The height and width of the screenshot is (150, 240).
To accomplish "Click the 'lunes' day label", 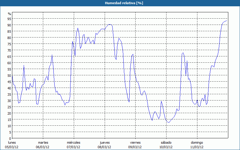I will click(12, 142).
